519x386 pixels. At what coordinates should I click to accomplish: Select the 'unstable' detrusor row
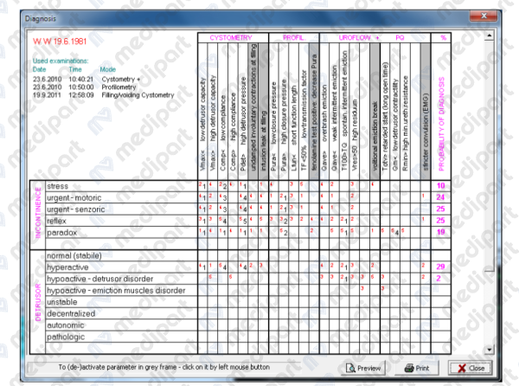click(x=121, y=302)
